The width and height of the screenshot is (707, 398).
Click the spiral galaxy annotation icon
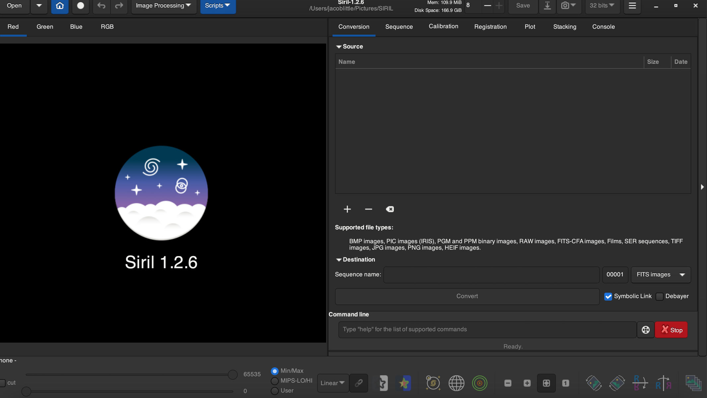click(x=433, y=383)
